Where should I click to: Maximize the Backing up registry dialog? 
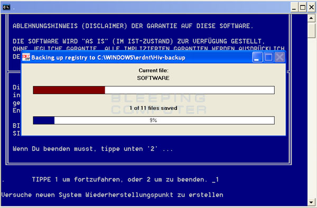tap(268, 57)
